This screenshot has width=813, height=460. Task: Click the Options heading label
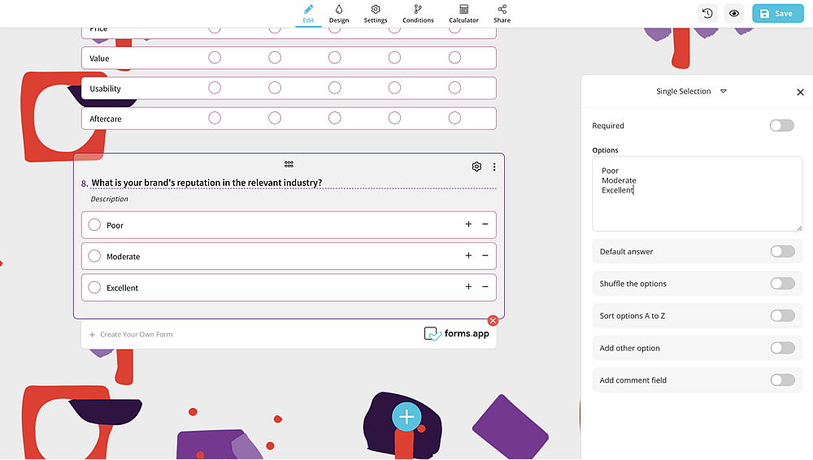coord(605,150)
